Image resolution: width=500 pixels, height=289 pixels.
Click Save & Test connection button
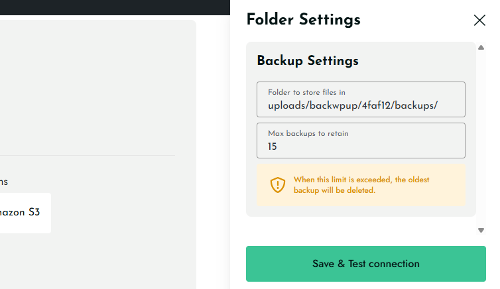tap(366, 264)
